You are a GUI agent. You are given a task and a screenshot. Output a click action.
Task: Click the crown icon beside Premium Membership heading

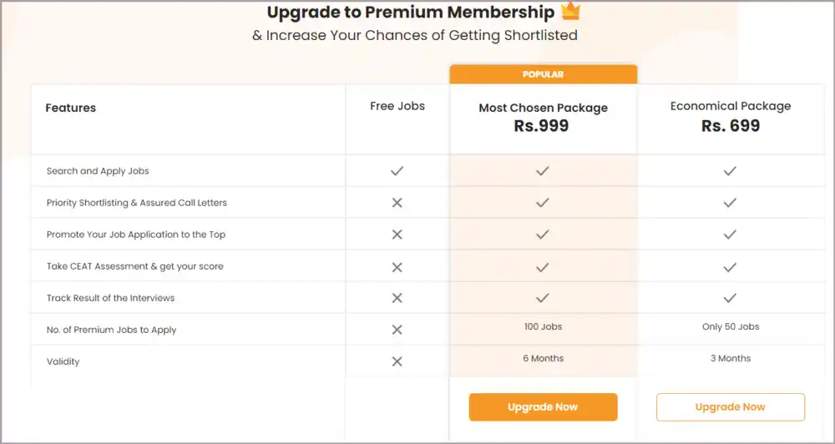point(570,12)
